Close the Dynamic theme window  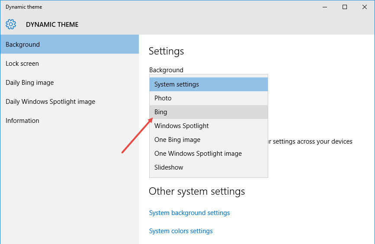[364, 7]
